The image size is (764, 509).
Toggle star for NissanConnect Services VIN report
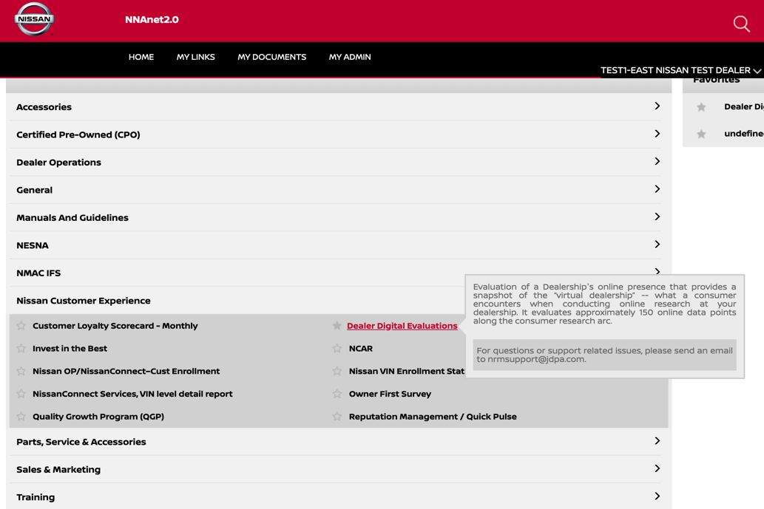pos(21,394)
